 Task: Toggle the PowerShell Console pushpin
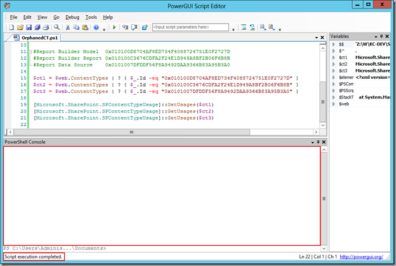point(318,142)
